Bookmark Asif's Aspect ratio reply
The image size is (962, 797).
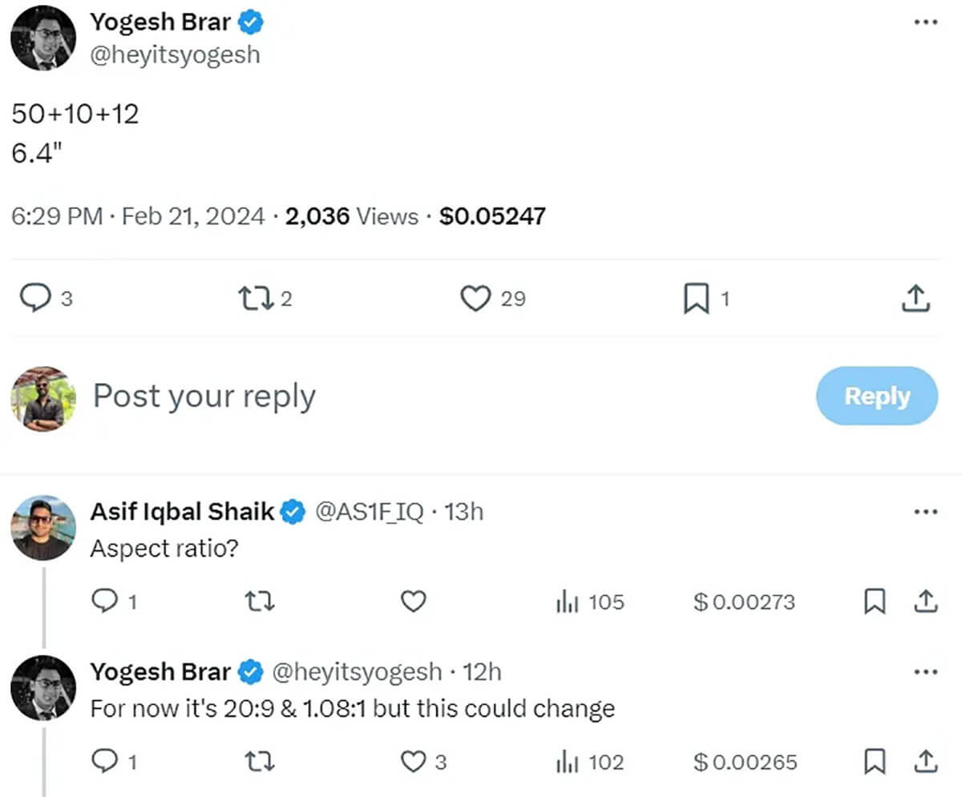click(875, 602)
